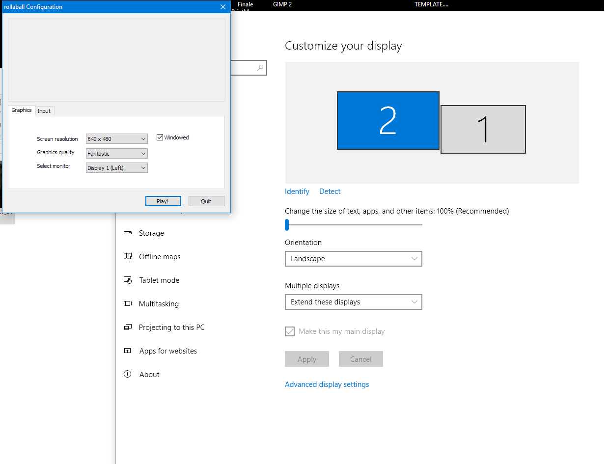Open the Apps for websites icon
The image size is (608, 464).
[x=128, y=351]
